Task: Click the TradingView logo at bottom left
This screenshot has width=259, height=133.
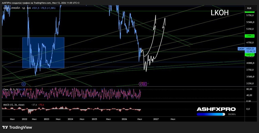Action: point(17,127)
